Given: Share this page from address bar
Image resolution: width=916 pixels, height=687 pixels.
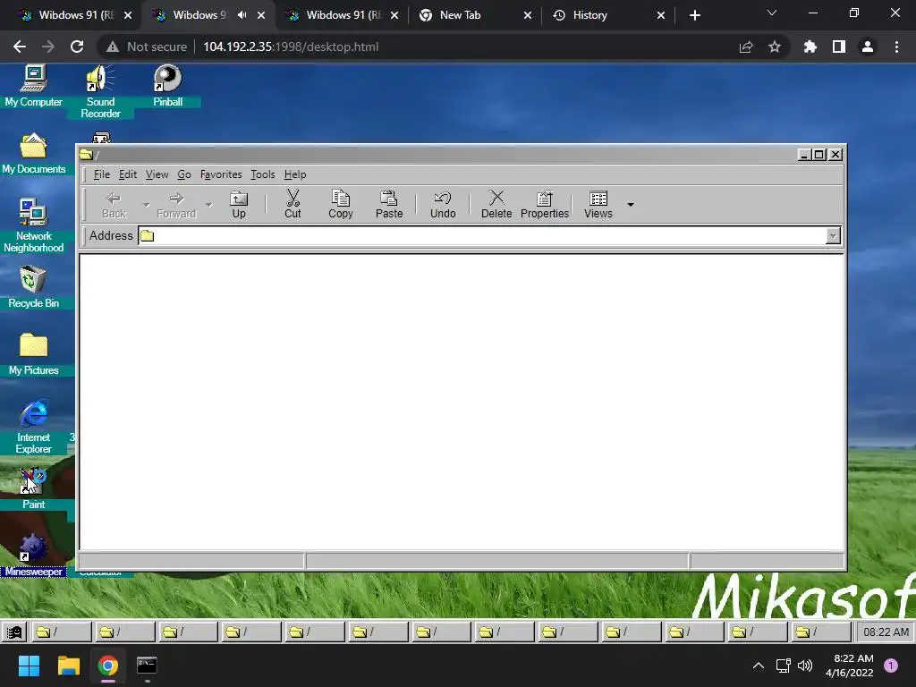Looking at the screenshot, I should [746, 47].
